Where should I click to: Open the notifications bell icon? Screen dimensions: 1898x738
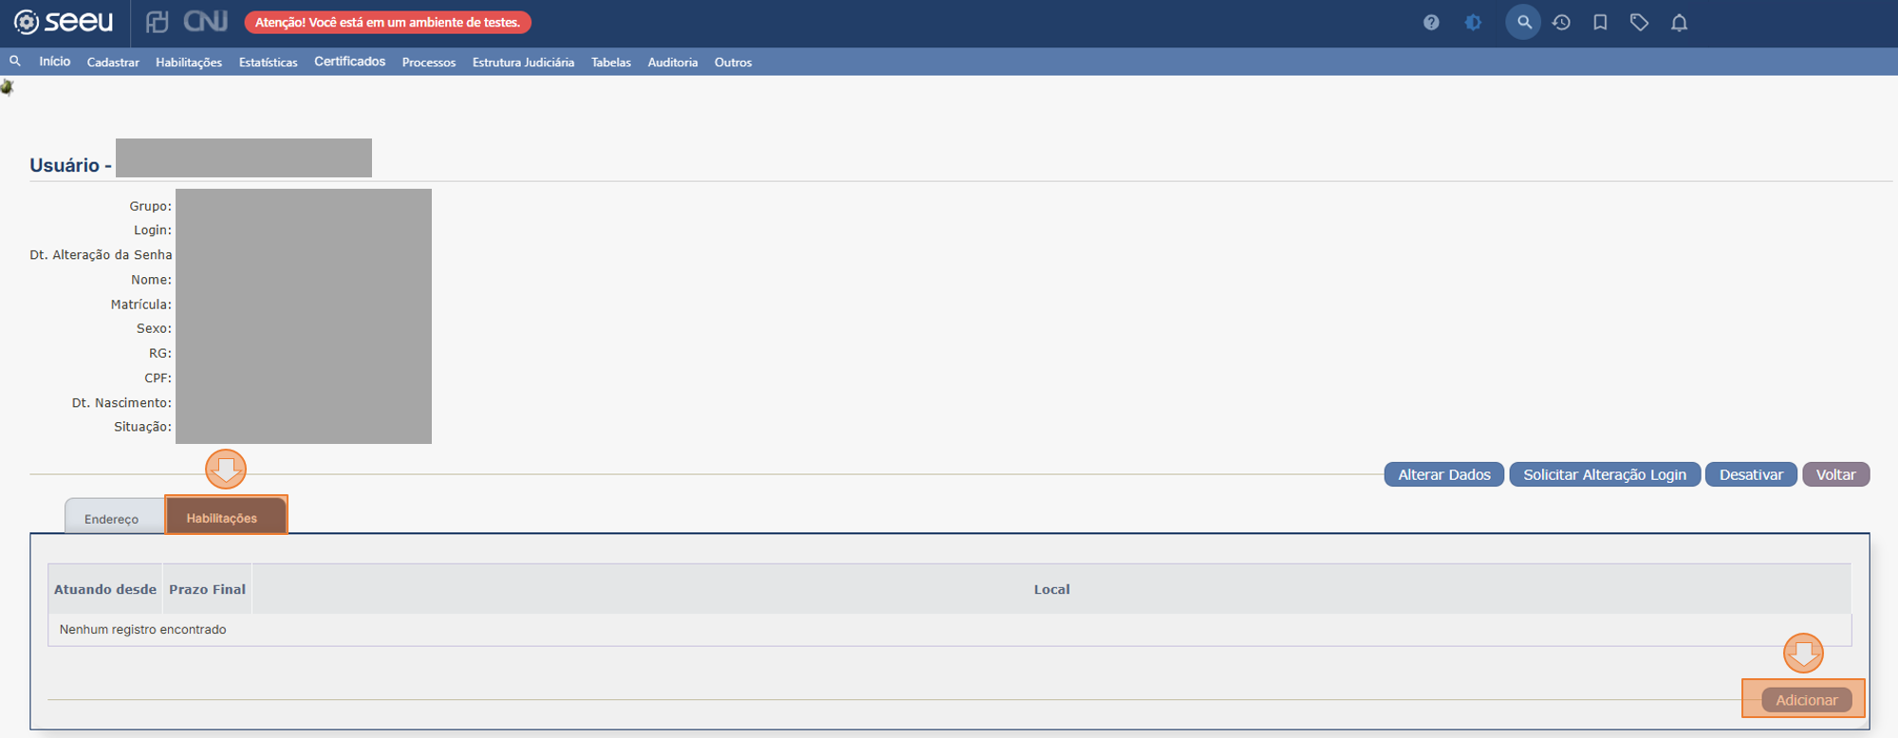pyautogui.click(x=1679, y=22)
